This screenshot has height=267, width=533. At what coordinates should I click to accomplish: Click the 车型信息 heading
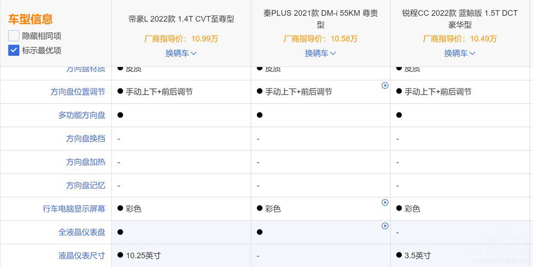click(x=30, y=20)
